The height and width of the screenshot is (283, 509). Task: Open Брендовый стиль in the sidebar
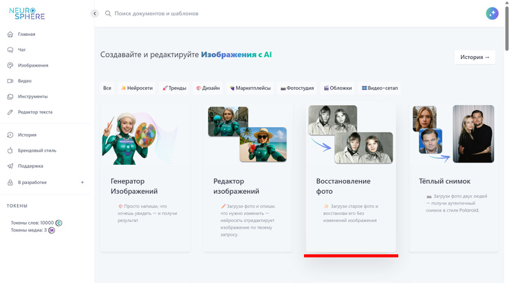click(37, 150)
